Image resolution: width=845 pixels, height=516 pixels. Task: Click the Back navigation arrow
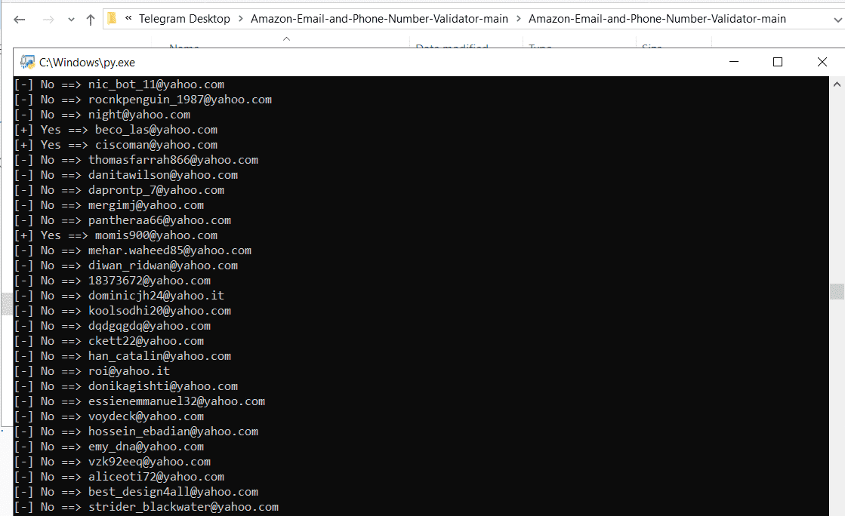tap(20, 20)
